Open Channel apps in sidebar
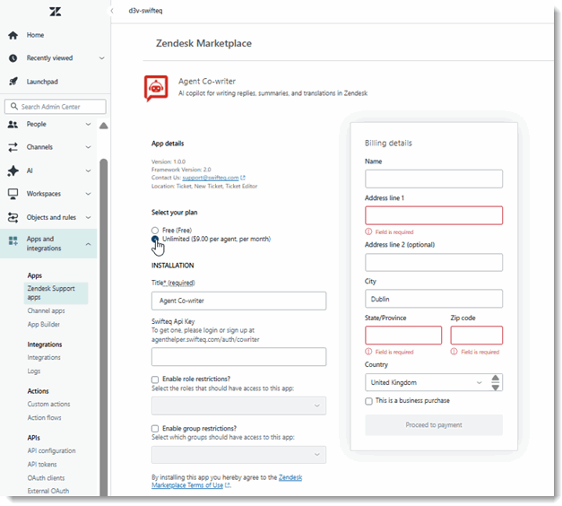 tap(46, 310)
